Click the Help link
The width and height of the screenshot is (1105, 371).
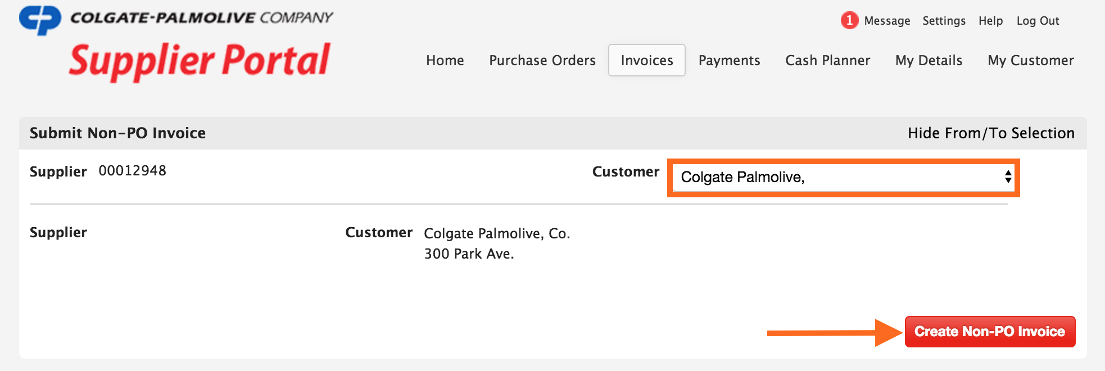pyautogui.click(x=990, y=21)
